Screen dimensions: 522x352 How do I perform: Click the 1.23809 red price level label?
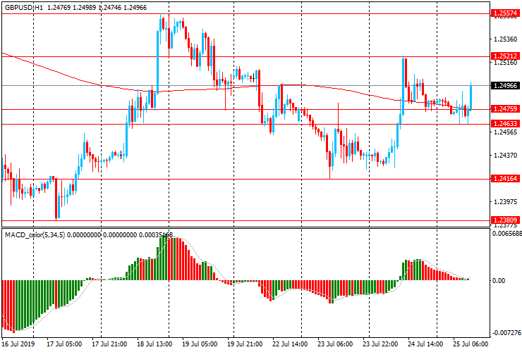point(505,220)
